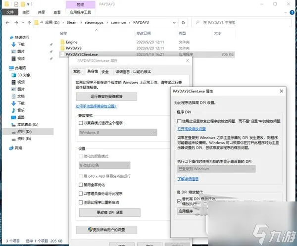
Task: Switch to 安全 Security properties tab
Action: (x=105, y=72)
